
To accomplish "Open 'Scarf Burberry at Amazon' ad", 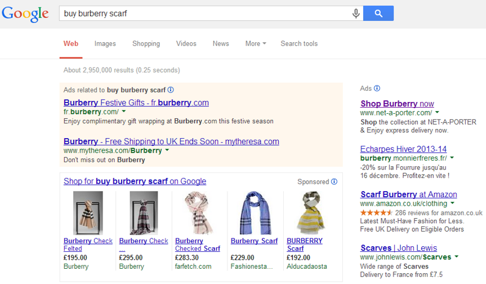I will pos(408,194).
